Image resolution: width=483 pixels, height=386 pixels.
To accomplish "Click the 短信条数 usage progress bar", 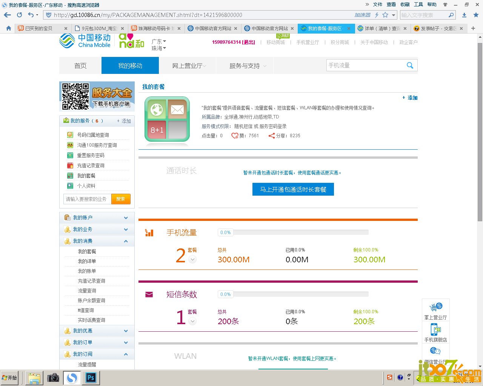I will point(293,294).
